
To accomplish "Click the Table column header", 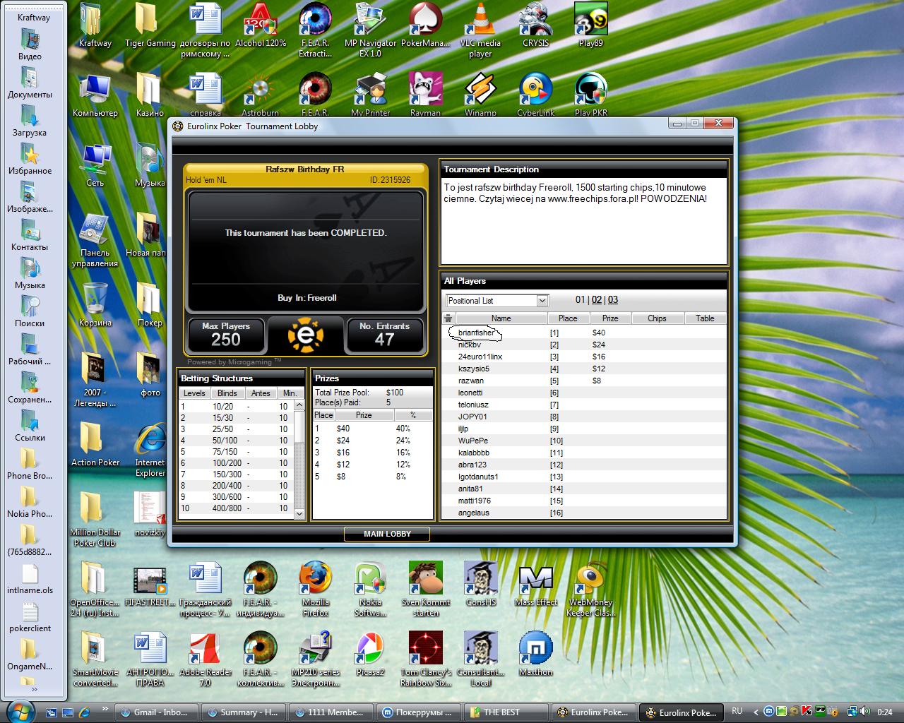I will point(705,318).
